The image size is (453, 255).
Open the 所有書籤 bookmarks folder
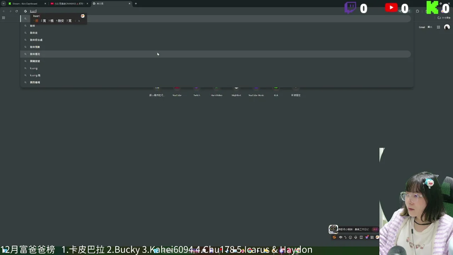[444, 18]
